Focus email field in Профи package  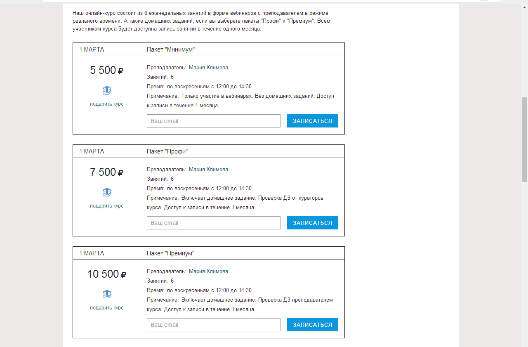214,223
